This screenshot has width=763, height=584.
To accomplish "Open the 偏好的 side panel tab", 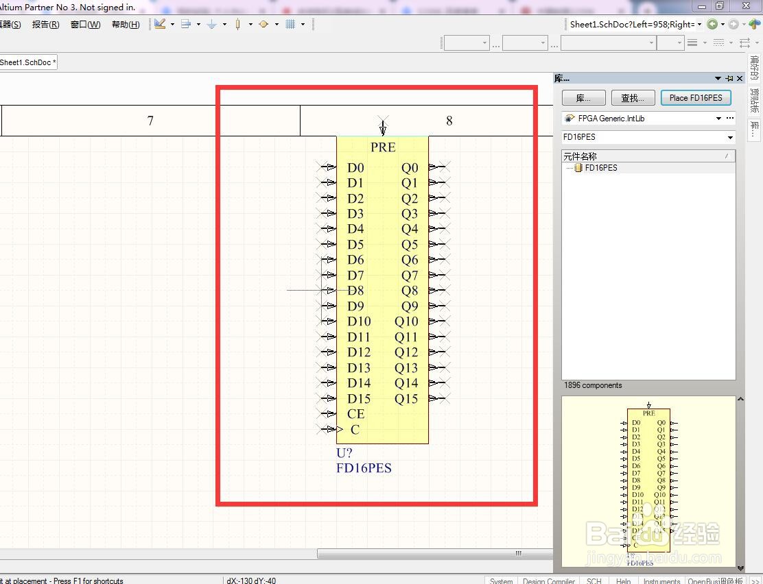I will click(755, 68).
